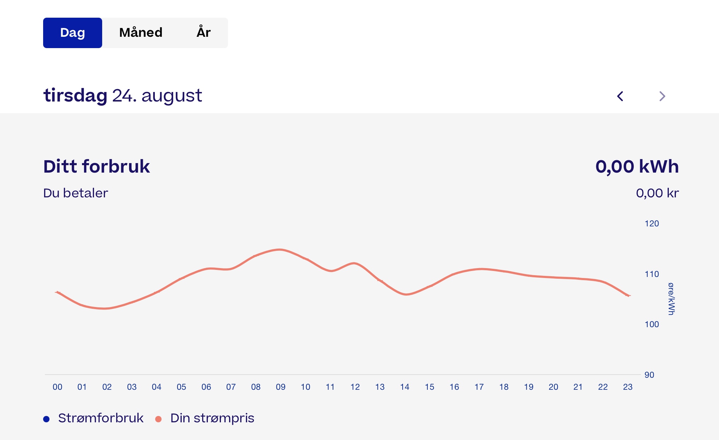Screen dimensions: 719x440
Task: Go to next day with right chevron
Action: tap(662, 96)
